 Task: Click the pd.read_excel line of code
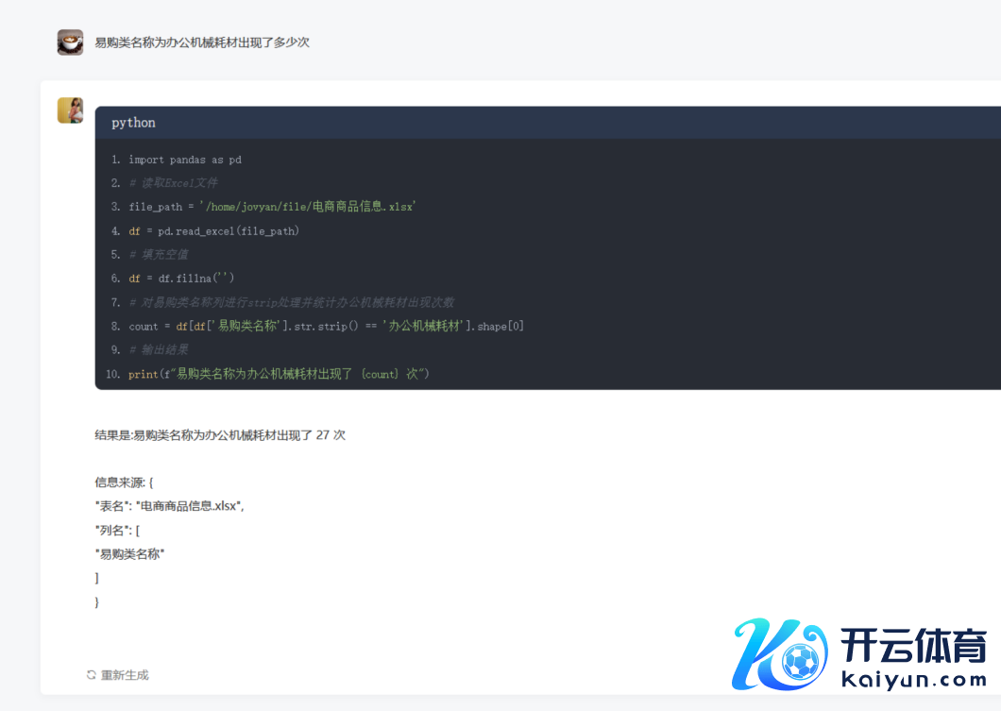pyautogui.click(x=213, y=230)
